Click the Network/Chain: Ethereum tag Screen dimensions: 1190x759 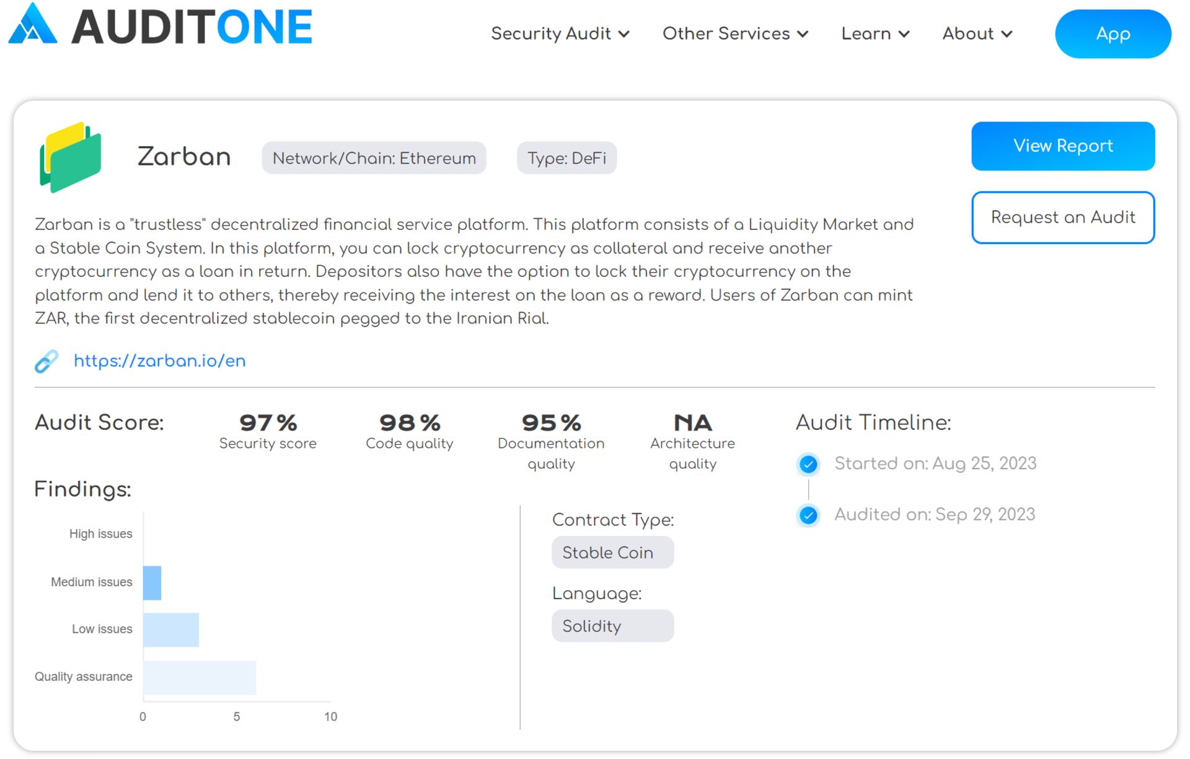tap(374, 159)
